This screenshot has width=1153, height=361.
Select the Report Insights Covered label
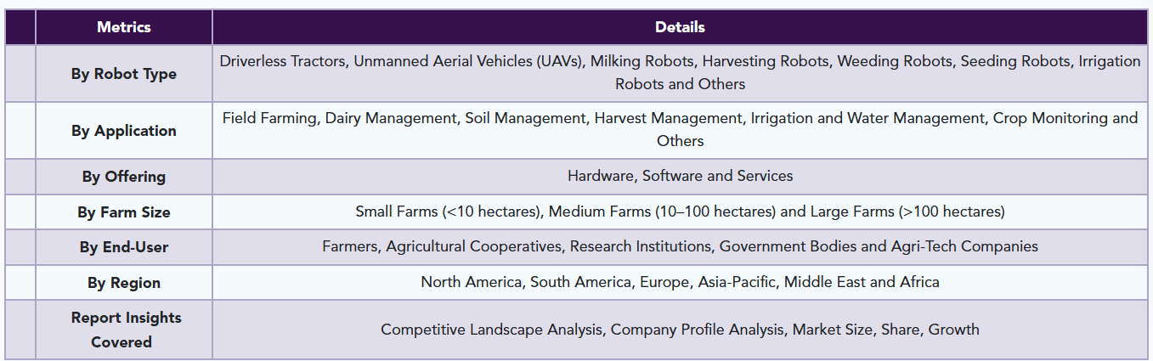tap(124, 330)
